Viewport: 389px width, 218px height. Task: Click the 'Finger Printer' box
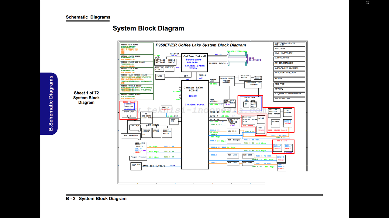point(138,157)
